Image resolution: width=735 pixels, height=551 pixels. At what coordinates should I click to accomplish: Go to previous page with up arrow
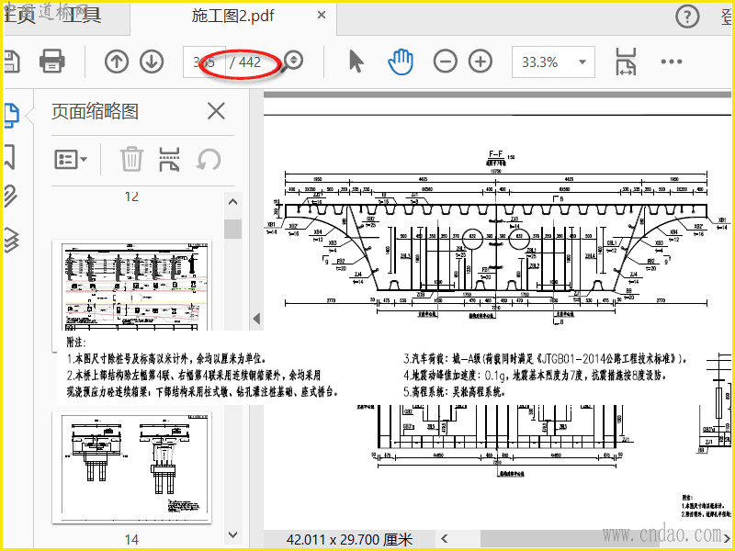[117, 62]
